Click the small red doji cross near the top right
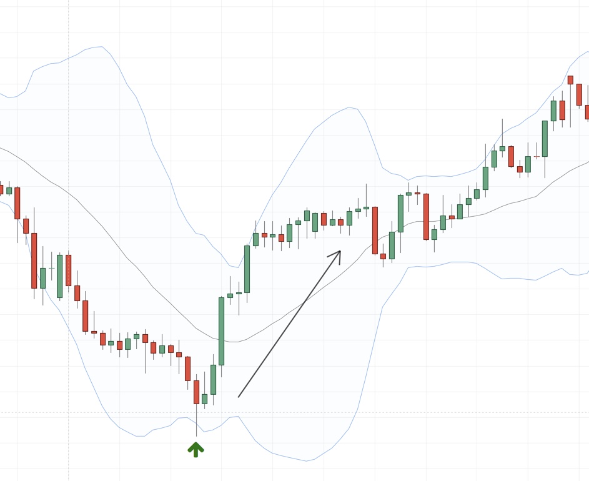 (x=536, y=157)
